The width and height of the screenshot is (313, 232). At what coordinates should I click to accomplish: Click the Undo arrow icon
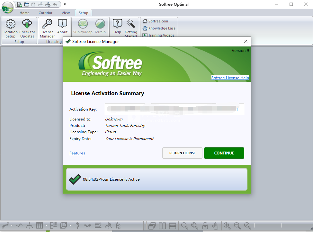(x=55, y=4)
